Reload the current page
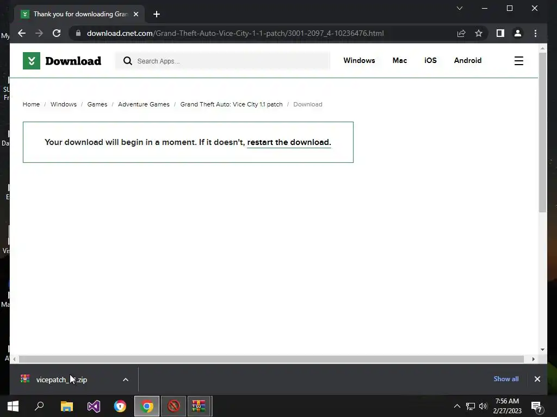The width and height of the screenshot is (557, 417). click(57, 33)
